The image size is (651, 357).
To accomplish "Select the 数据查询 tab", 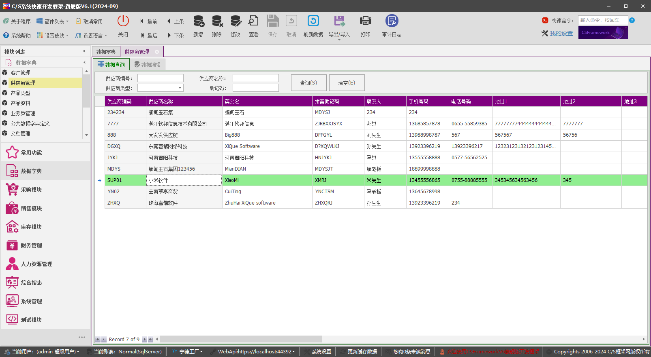I will pyautogui.click(x=111, y=65).
